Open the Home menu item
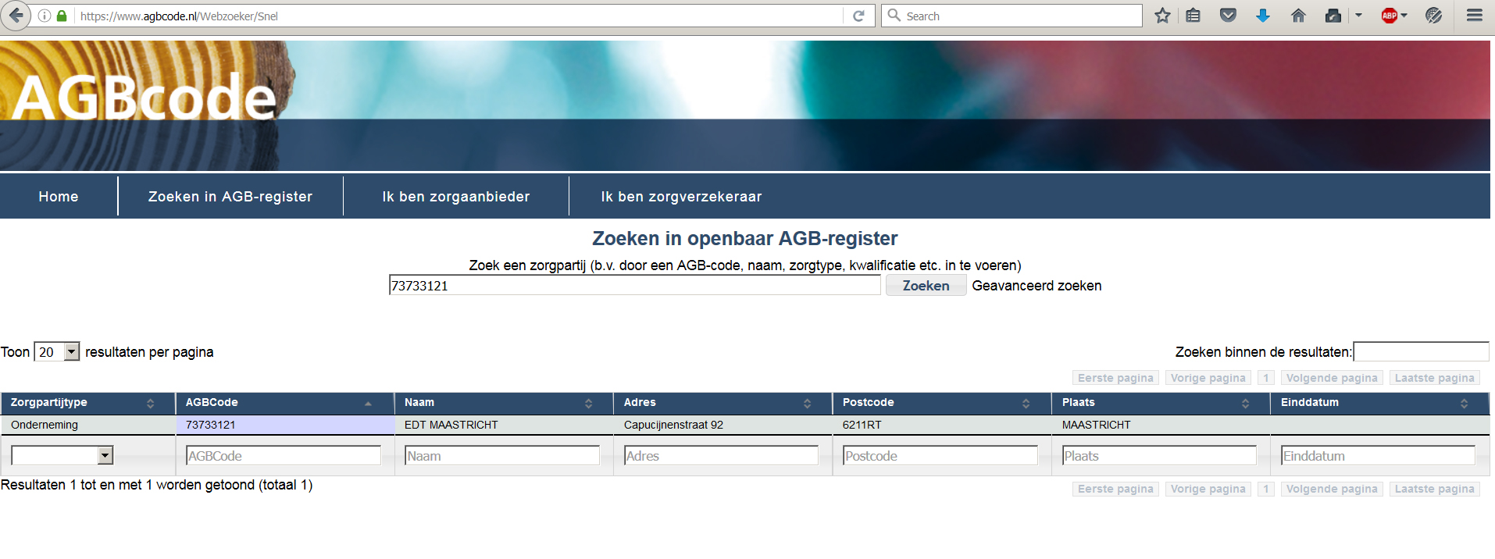The height and width of the screenshot is (559, 1495). [59, 197]
